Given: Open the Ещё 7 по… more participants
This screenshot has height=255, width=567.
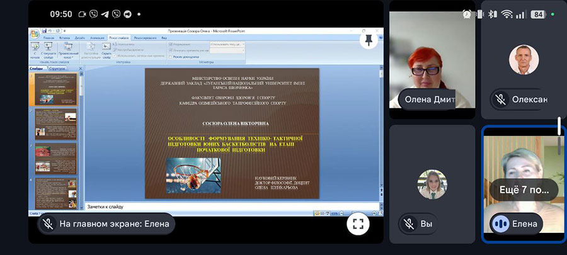Looking at the screenshot, I should tap(524, 190).
